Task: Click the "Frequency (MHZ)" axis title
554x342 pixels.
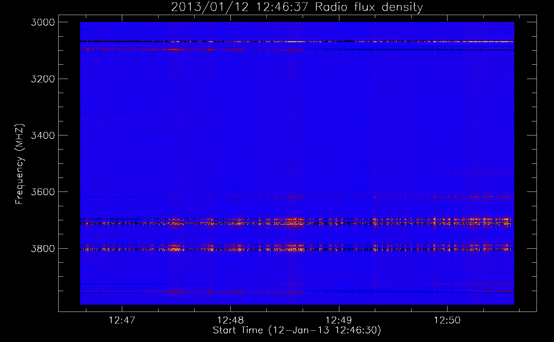Action: pos(20,164)
